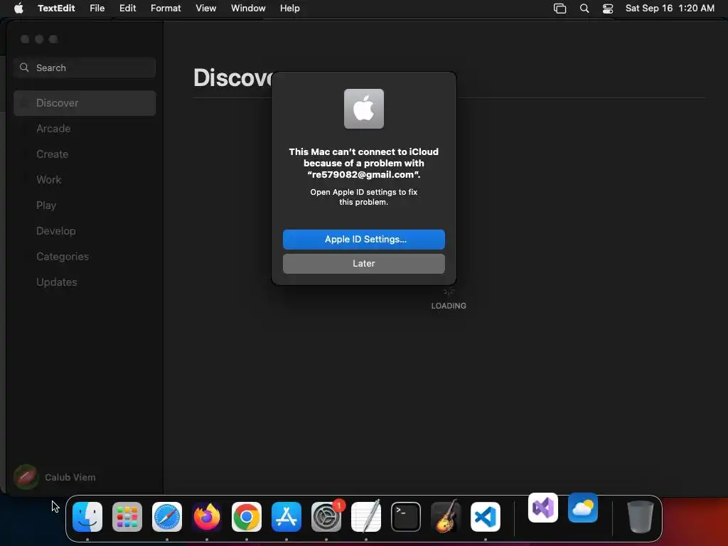Screen dimensions: 728x546
Task: Go to Create in the sidebar
Action: (x=85, y=154)
